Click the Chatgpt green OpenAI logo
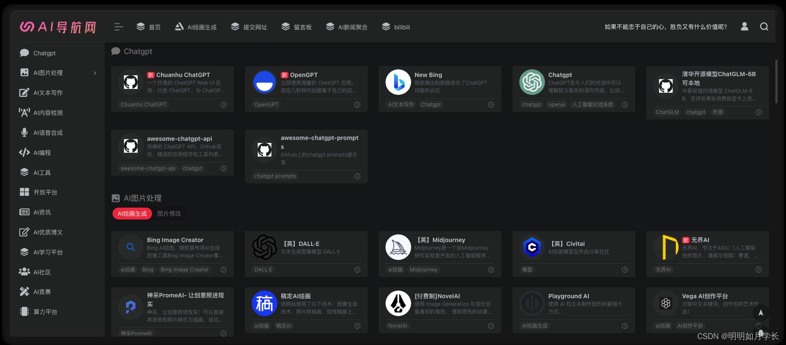 [532, 82]
